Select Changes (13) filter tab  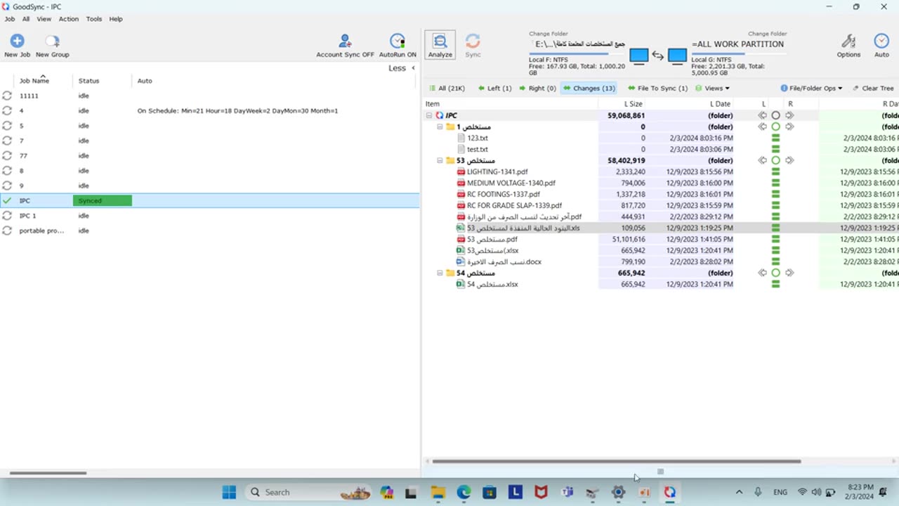tap(589, 88)
